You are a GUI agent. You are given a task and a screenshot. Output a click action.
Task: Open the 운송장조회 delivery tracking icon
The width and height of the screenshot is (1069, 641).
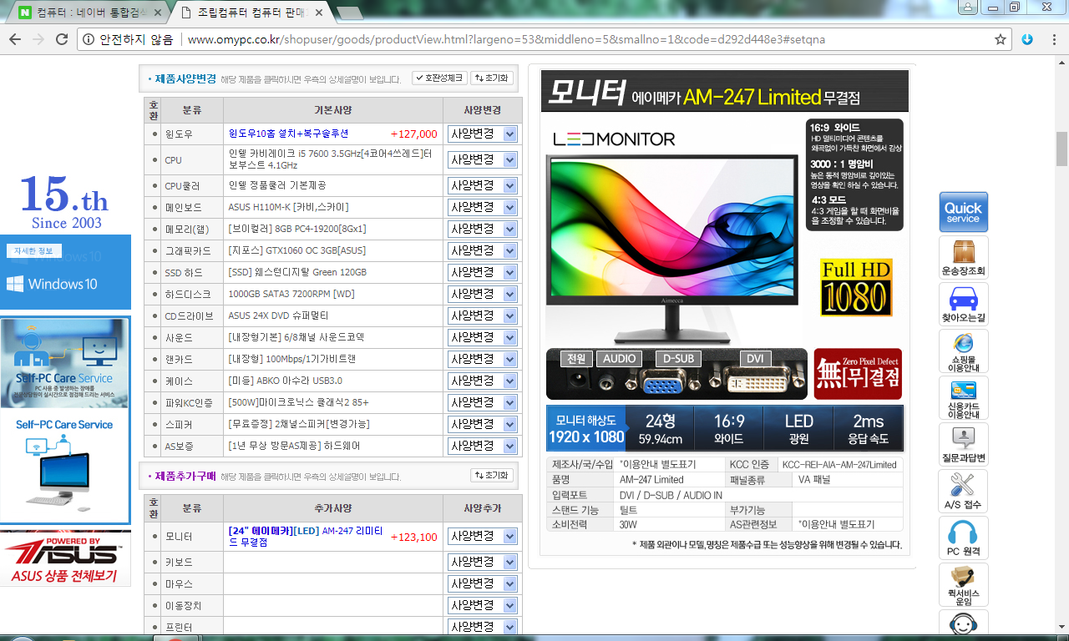point(963,257)
